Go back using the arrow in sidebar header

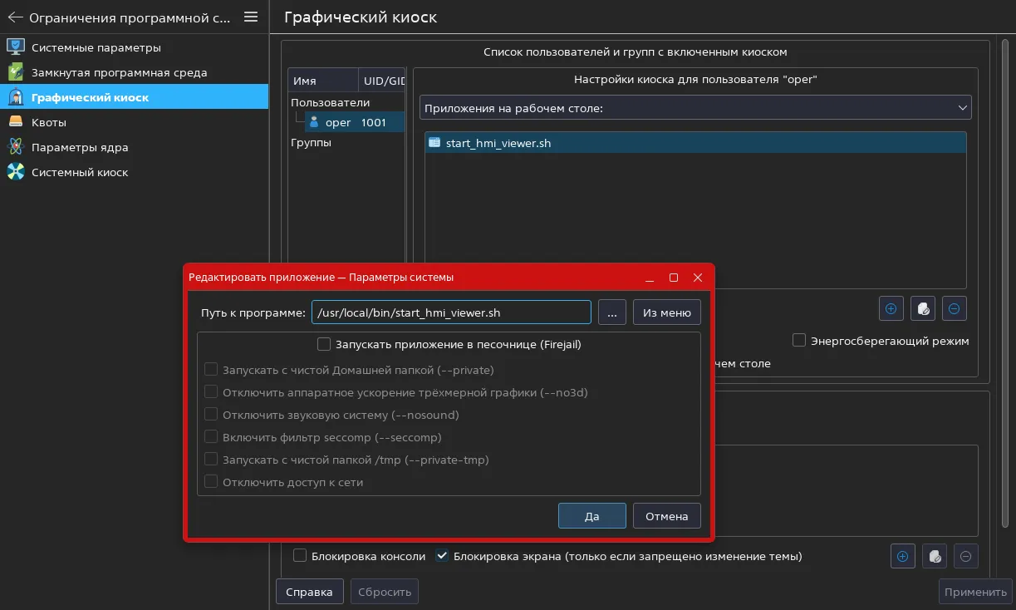pyautogui.click(x=15, y=17)
